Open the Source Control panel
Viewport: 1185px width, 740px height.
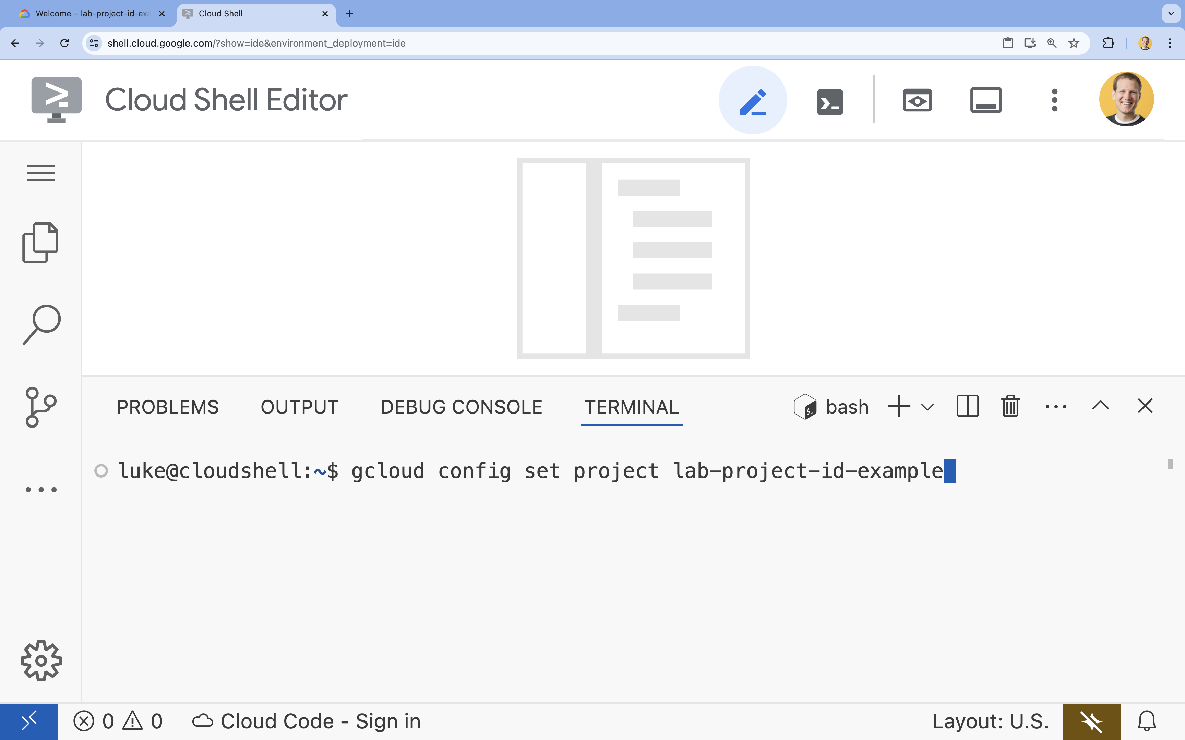click(41, 407)
